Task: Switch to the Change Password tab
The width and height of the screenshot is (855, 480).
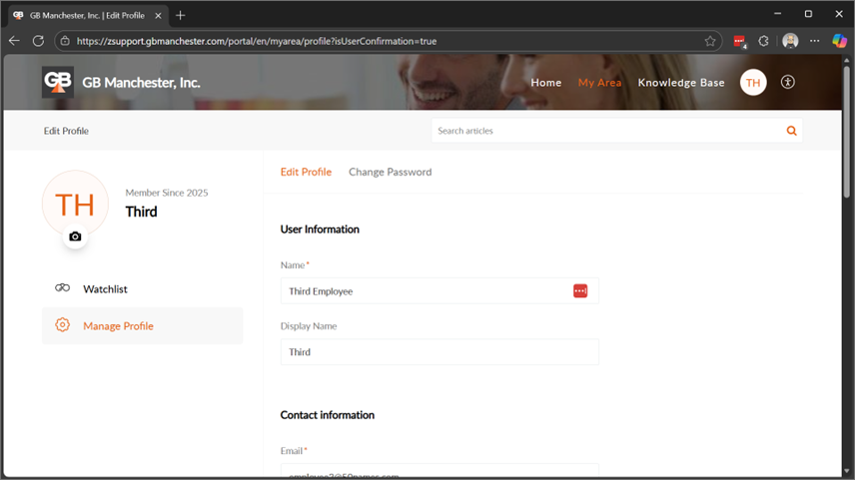Action: (x=390, y=172)
